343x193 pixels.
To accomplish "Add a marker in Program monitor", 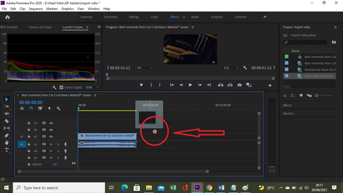I will click(x=141, y=85).
